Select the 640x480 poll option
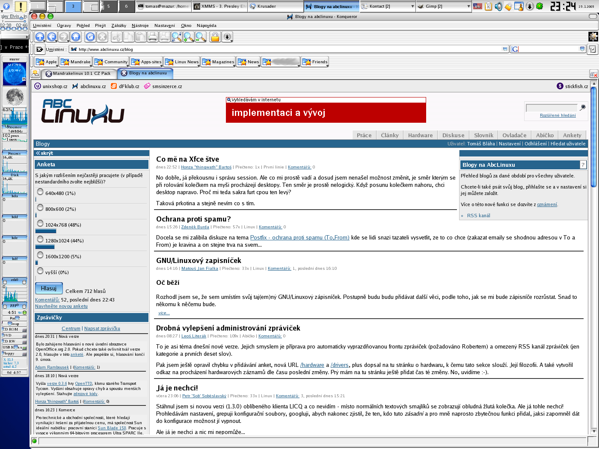The height and width of the screenshot is (449, 599). [40, 192]
